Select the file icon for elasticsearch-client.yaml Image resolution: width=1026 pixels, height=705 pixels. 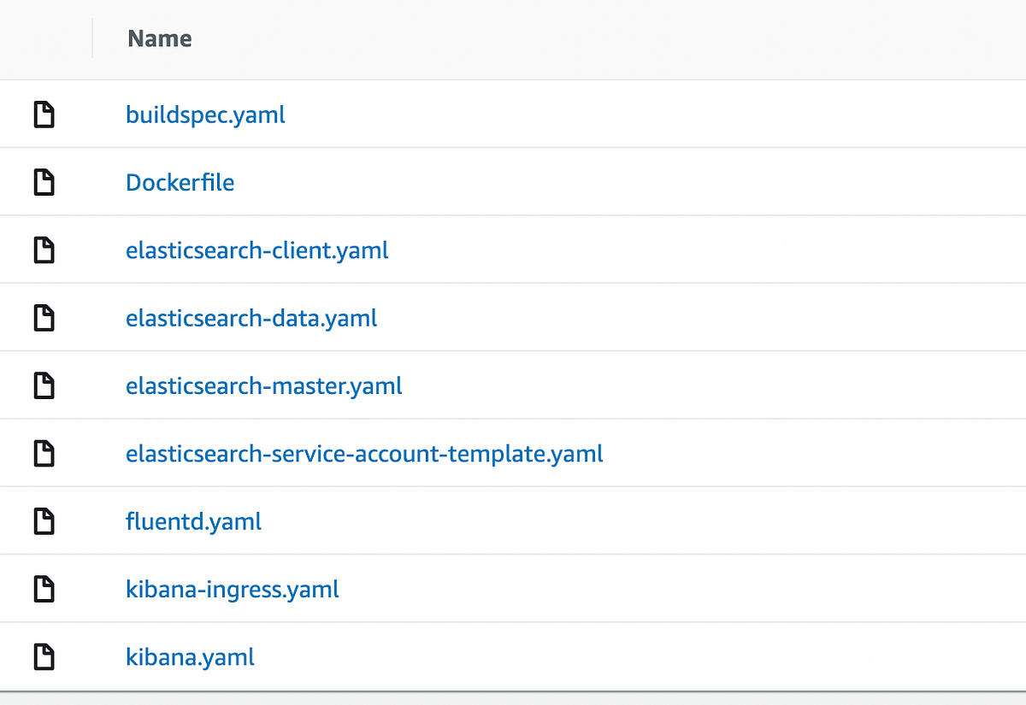point(44,250)
